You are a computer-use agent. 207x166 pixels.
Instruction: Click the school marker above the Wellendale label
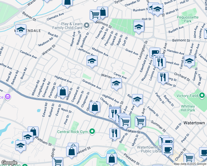tap(21, 30)
